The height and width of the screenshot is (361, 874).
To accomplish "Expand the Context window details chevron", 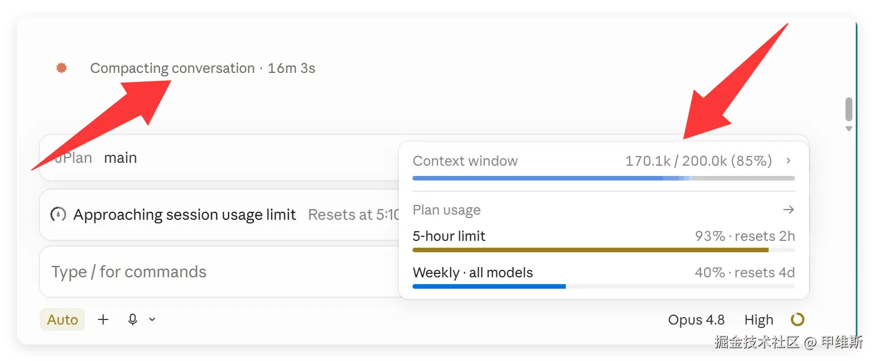I will pos(789,161).
